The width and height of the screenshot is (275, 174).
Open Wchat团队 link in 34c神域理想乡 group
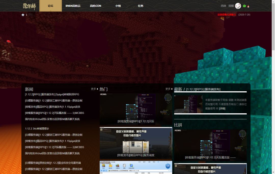pyautogui.click(x=52, y=153)
